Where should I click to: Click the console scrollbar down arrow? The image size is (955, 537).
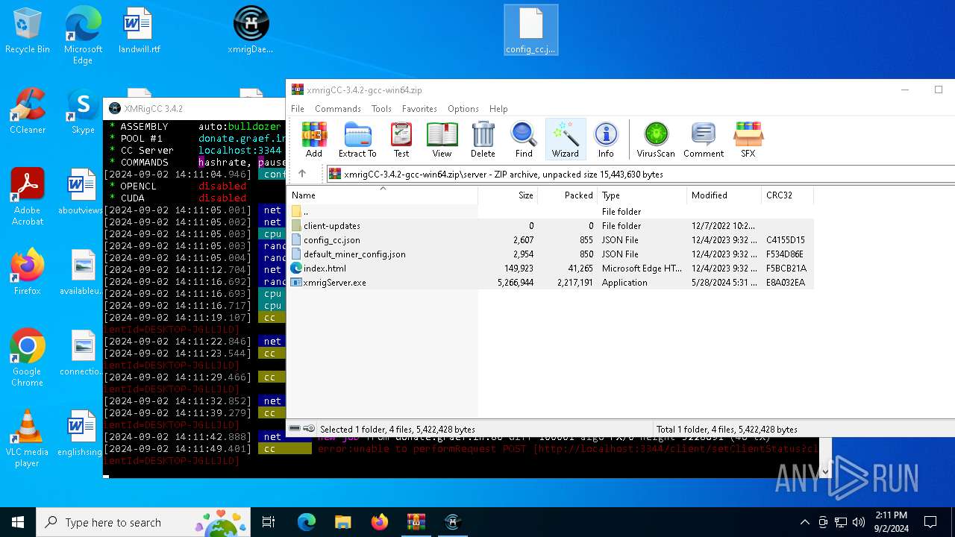pos(825,471)
